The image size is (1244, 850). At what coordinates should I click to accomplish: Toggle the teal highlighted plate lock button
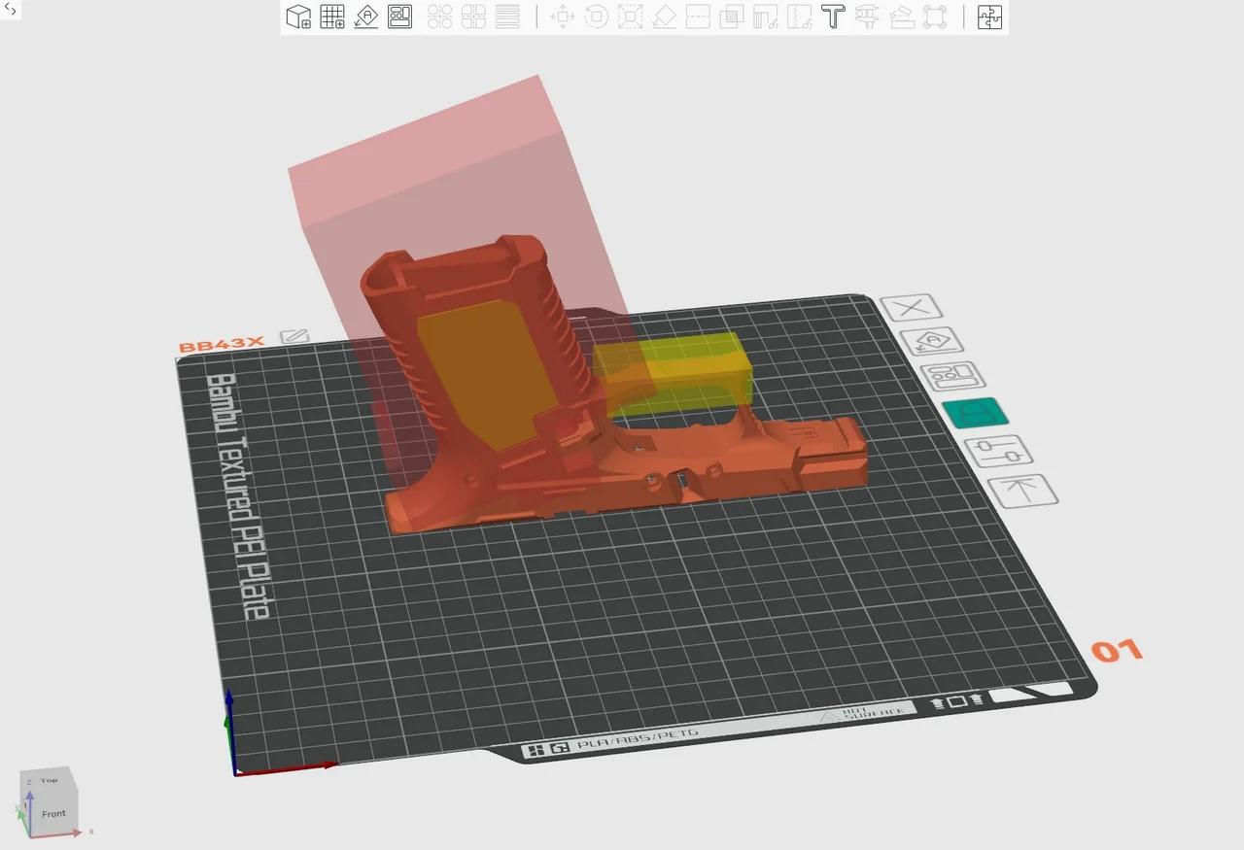click(975, 413)
